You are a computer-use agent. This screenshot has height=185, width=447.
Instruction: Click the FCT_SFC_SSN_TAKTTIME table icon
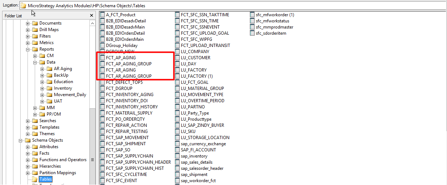pyautogui.click(x=177, y=15)
